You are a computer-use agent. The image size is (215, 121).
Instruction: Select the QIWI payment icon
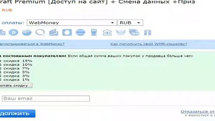pos(40,33)
